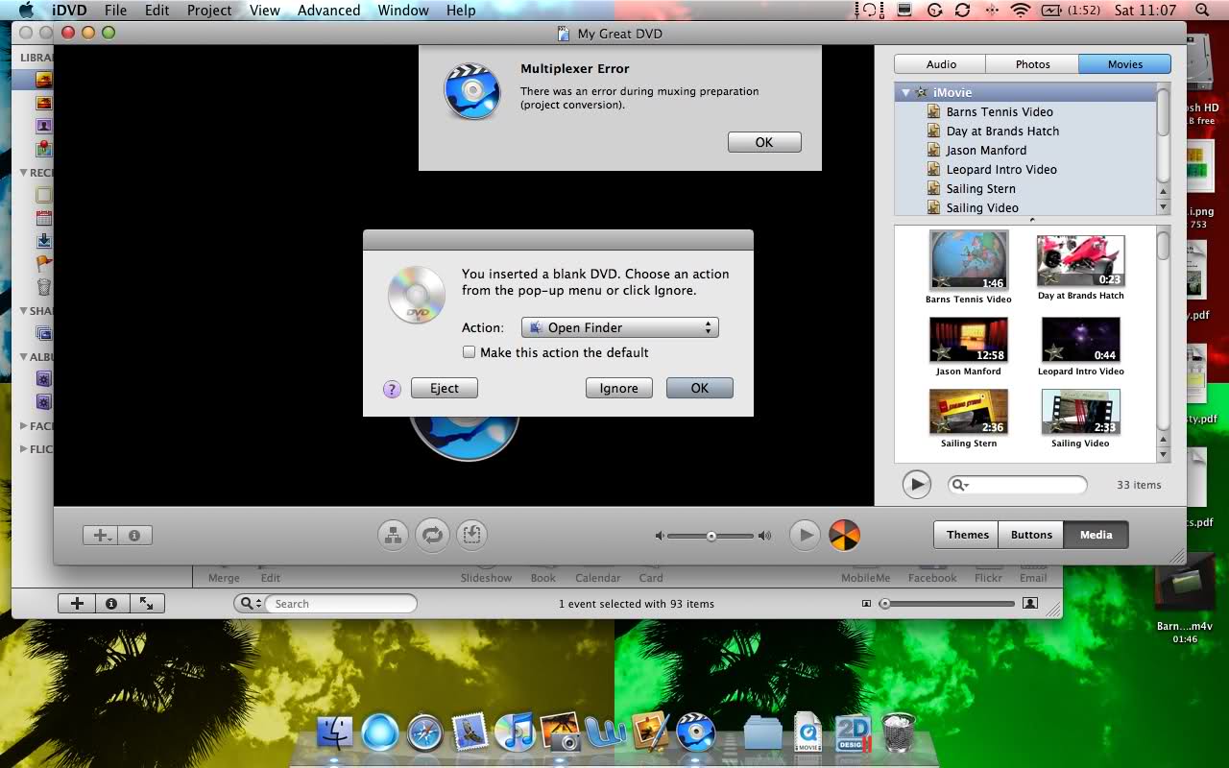Select the Movies tab

[1124, 64]
